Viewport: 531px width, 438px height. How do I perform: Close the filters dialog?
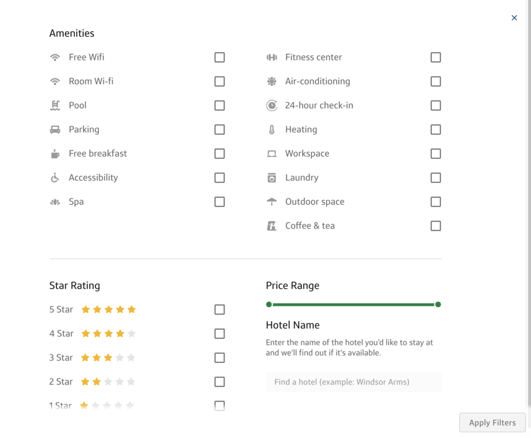(514, 17)
